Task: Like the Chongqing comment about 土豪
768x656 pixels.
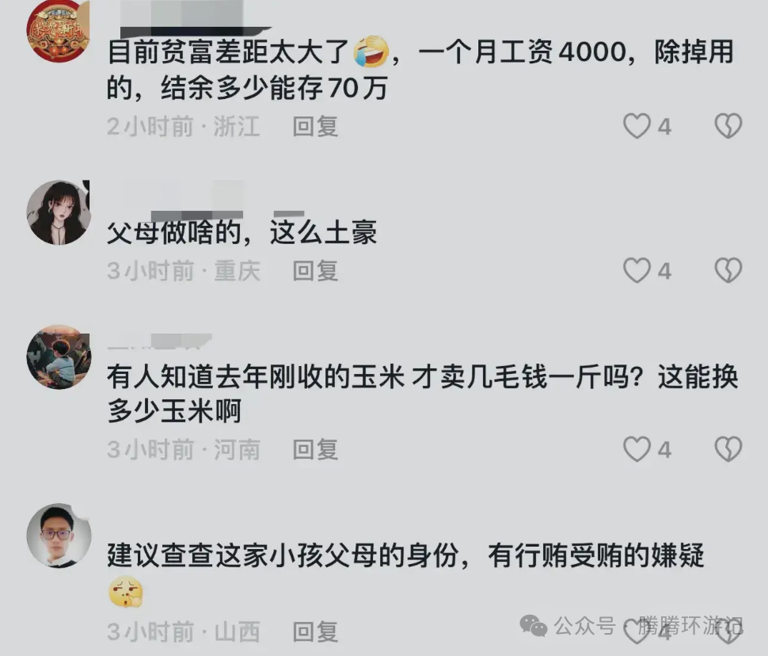Action: point(637,270)
